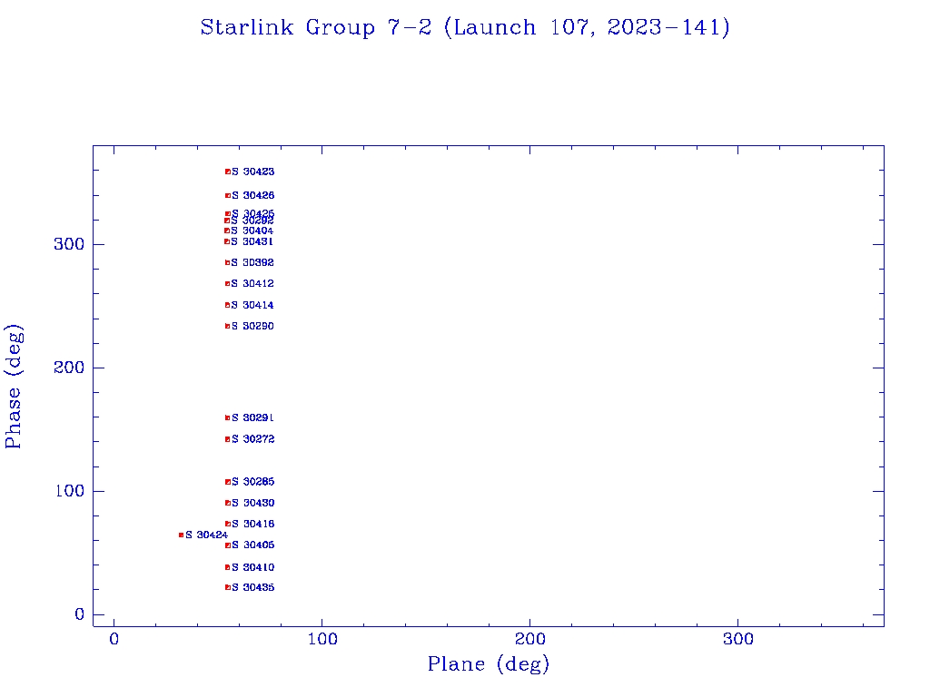Click the 100 tick label on Plane axis
Image resolution: width=930 pixels, height=697 pixels.
(322, 639)
